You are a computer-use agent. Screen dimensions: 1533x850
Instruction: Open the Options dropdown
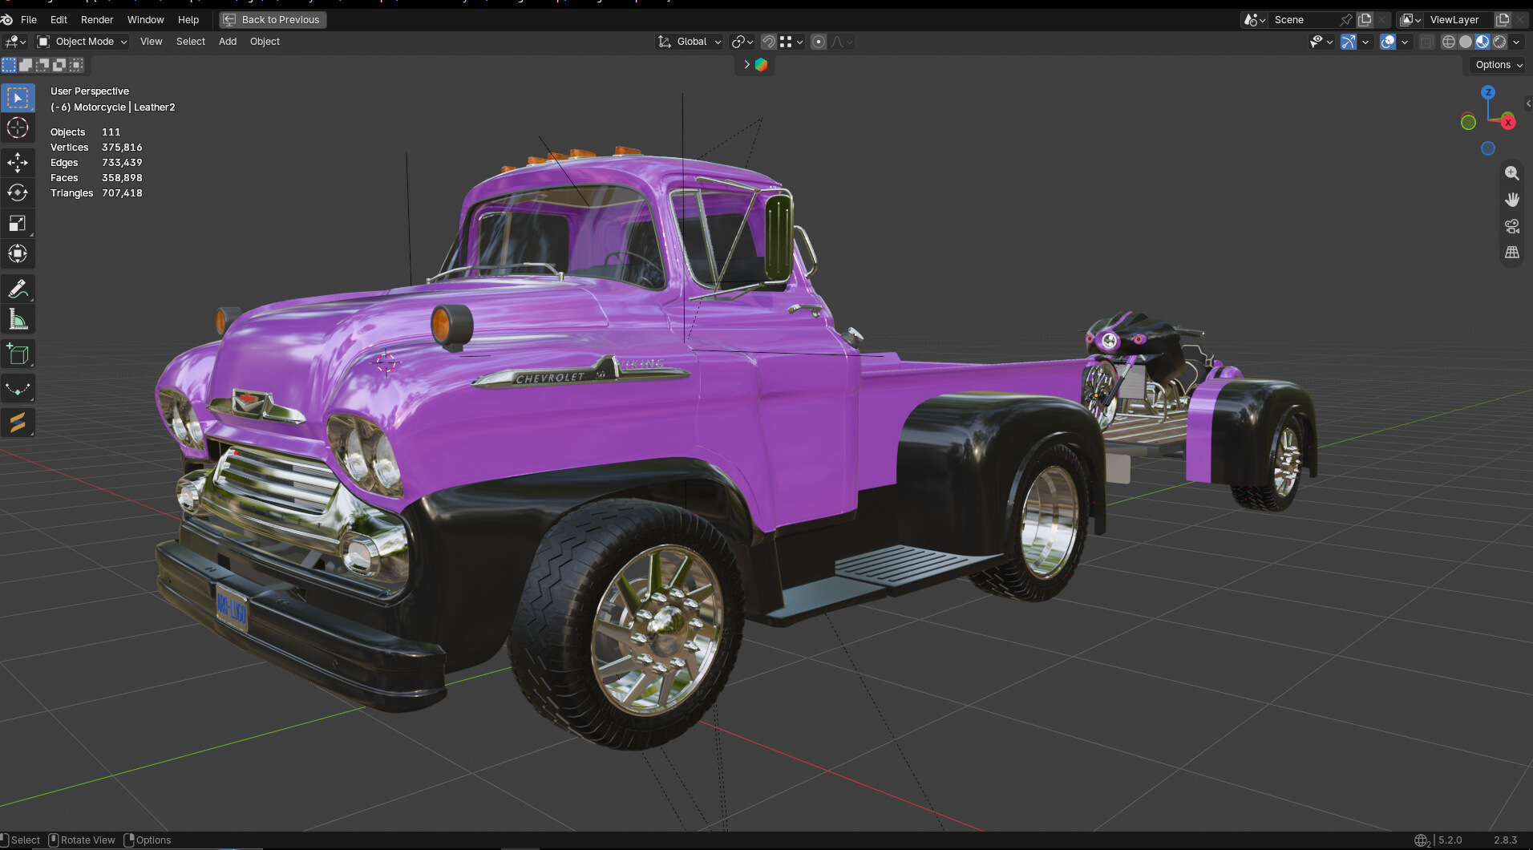click(x=1498, y=65)
